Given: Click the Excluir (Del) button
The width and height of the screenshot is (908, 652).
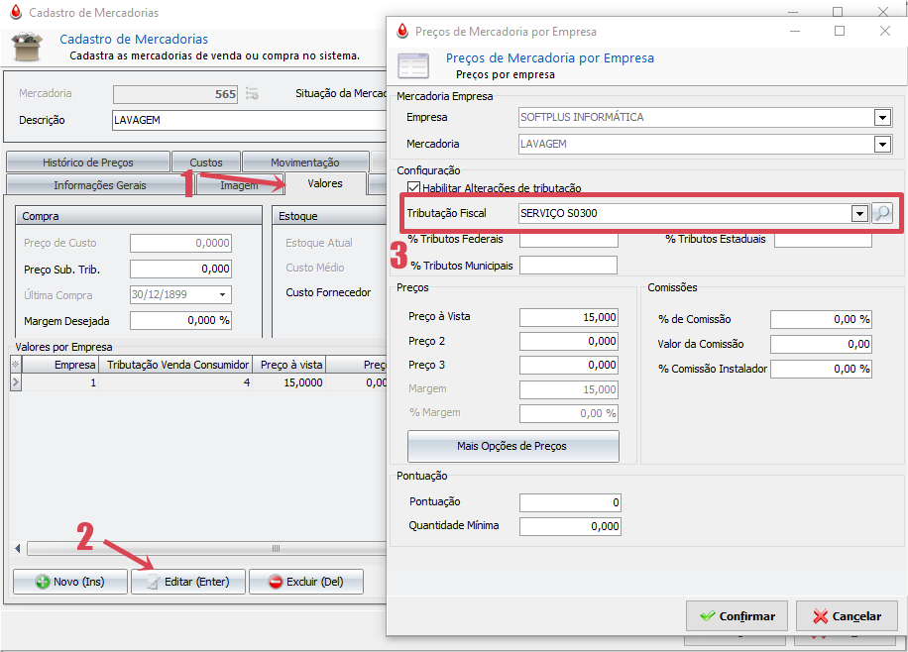Looking at the screenshot, I should point(306,582).
